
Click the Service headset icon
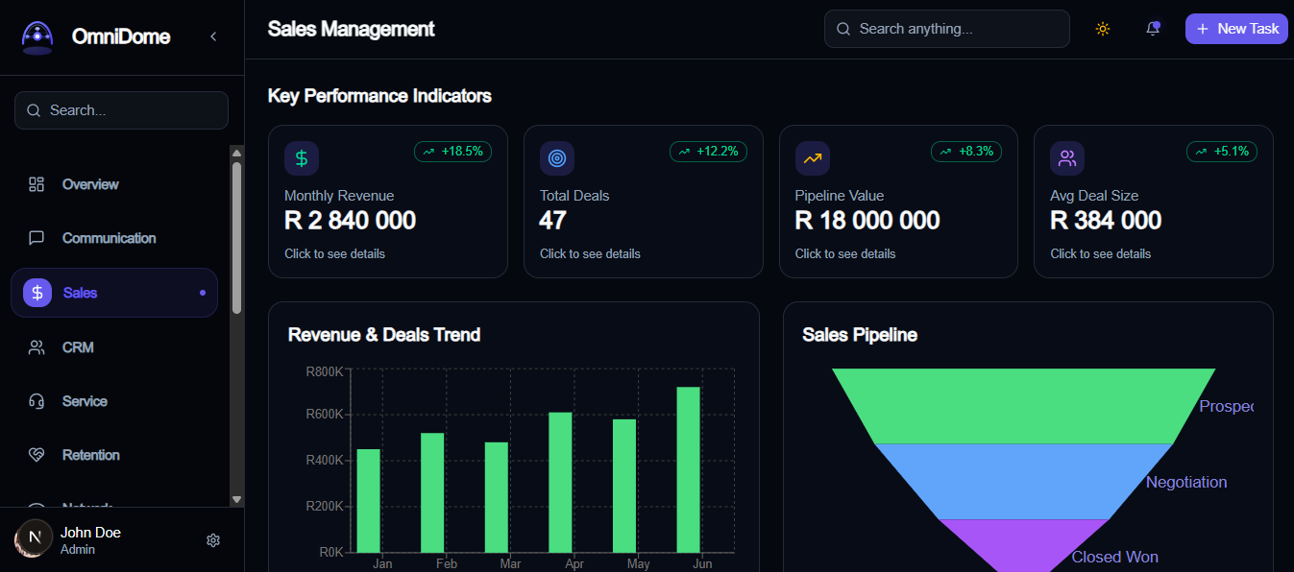coord(37,401)
